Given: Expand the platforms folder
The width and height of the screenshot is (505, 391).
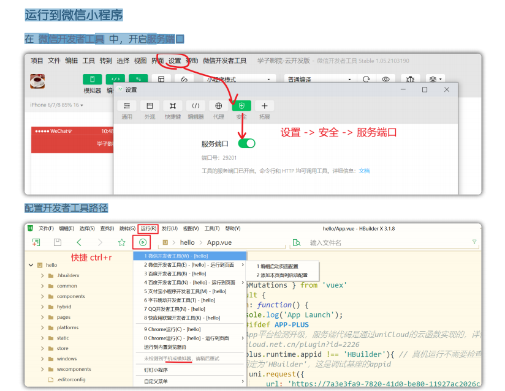Looking at the screenshot, I should pyautogui.click(x=42, y=327).
